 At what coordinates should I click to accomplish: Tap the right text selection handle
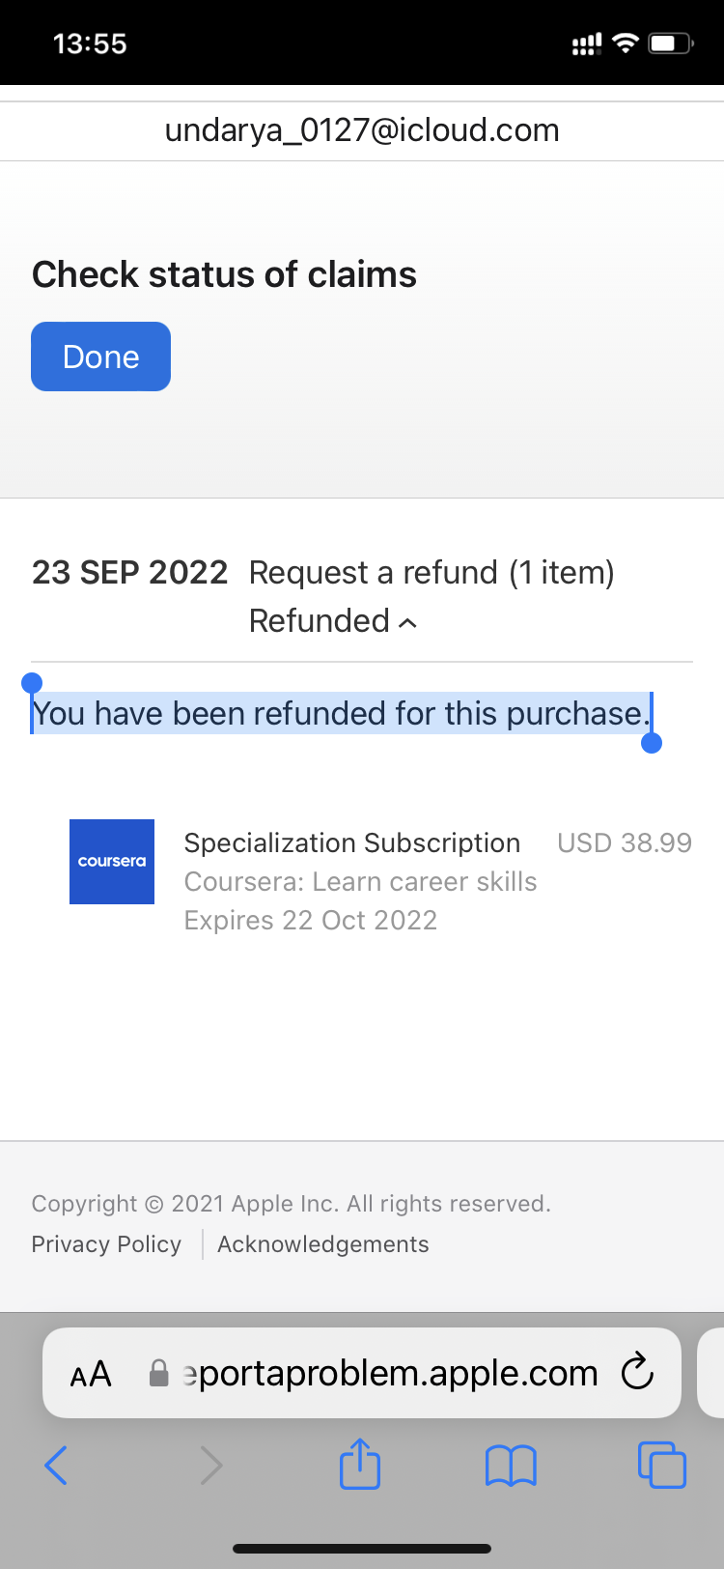652,742
